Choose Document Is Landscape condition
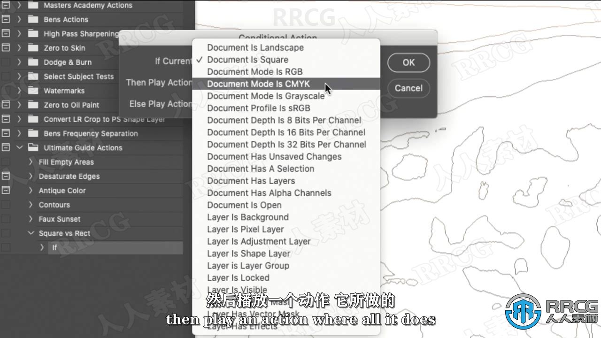 tap(286, 47)
